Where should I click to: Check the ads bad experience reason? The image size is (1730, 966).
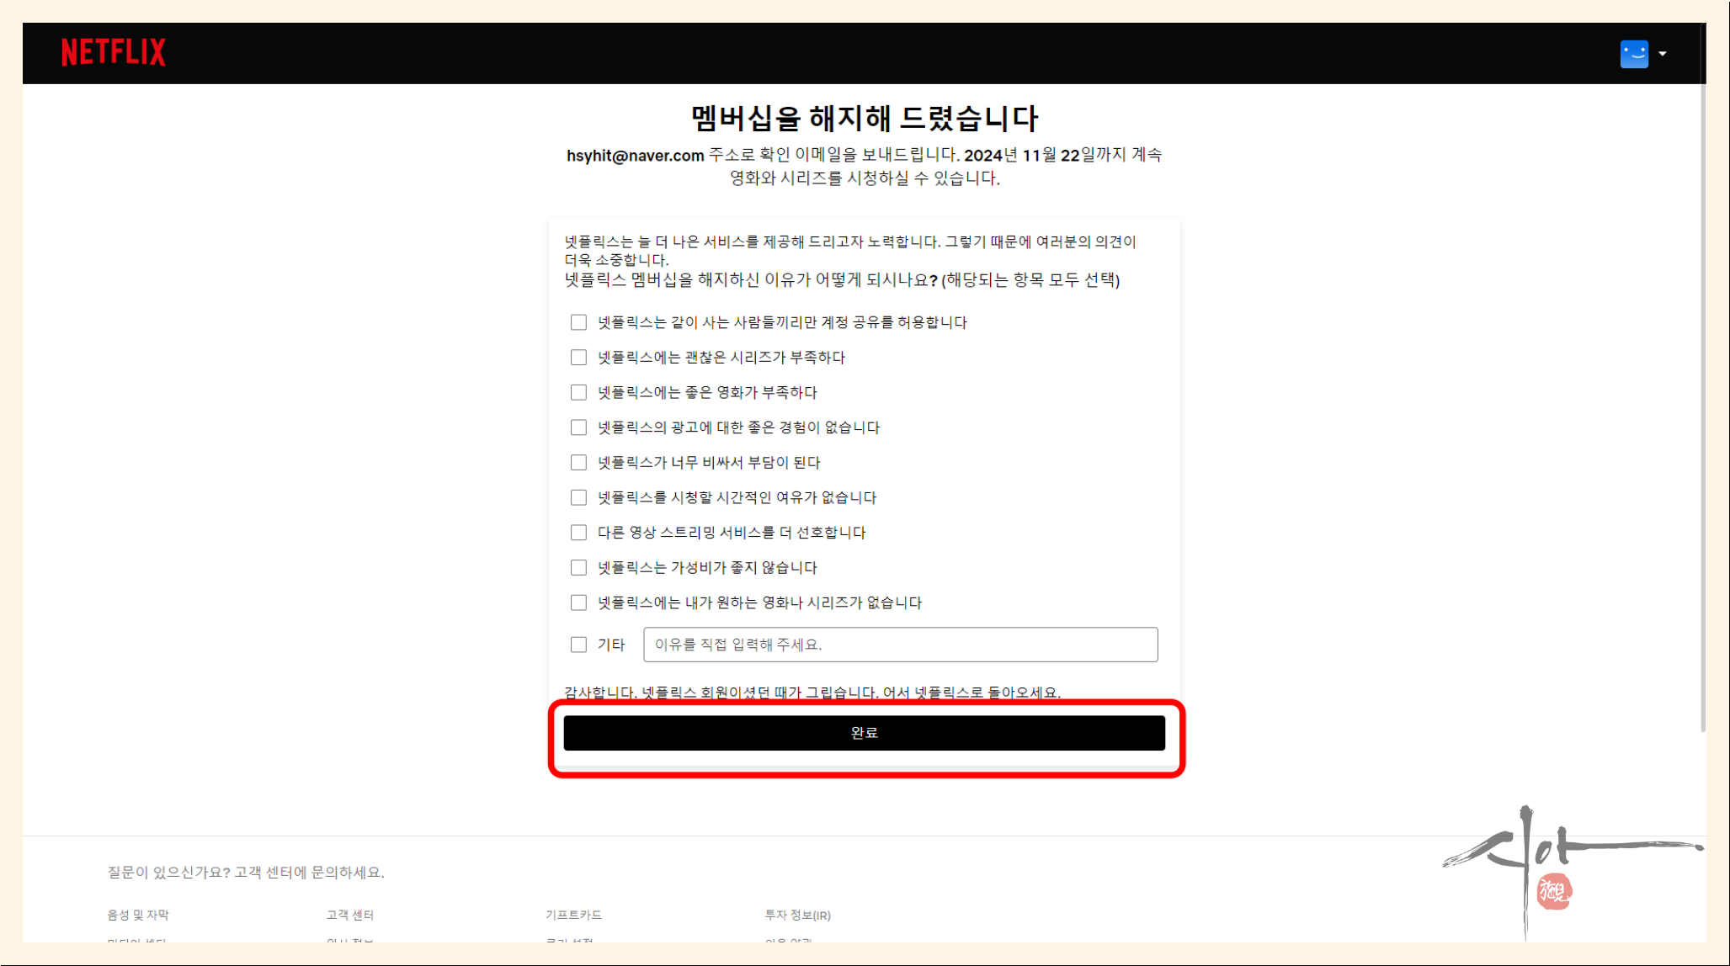point(578,427)
